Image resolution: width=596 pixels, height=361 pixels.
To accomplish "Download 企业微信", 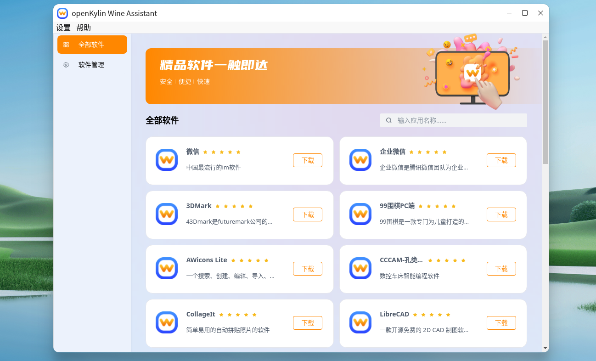I will 501,160.
